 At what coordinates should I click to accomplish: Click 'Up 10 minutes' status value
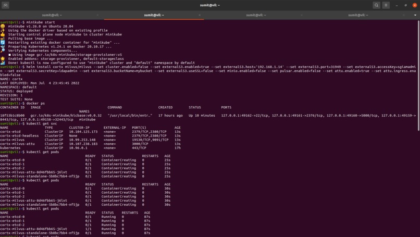click(202, 116)
